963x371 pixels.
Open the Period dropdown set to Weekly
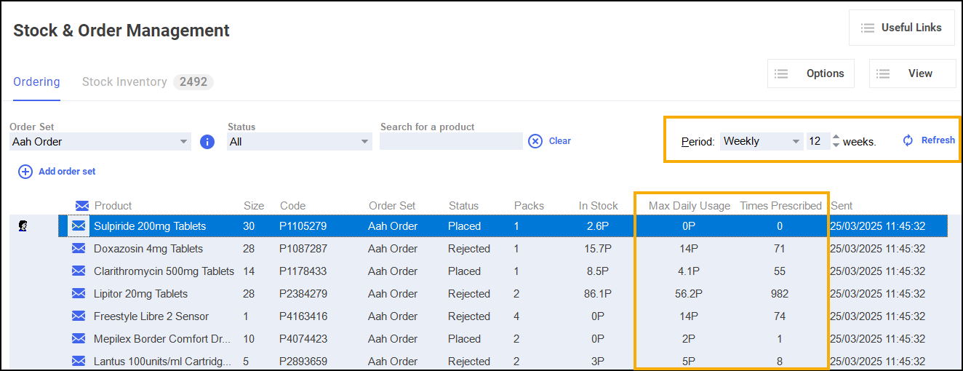click(761, 142)
